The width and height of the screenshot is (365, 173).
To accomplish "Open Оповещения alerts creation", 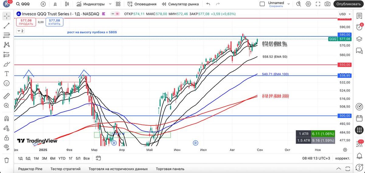I will [x=142, y=4].
